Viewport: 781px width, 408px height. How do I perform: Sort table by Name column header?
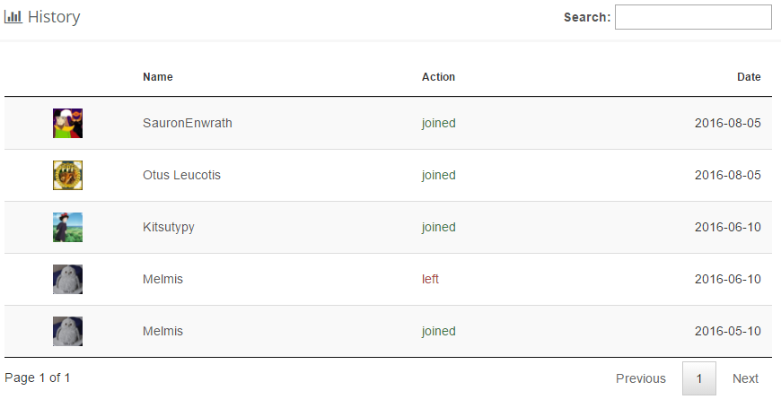coord(158,77)
